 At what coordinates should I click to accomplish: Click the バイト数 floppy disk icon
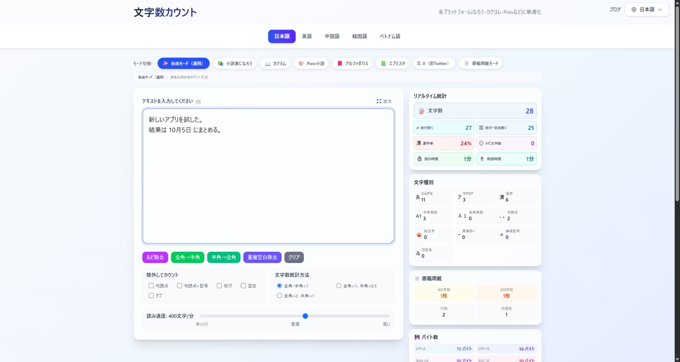click(417, 337)
